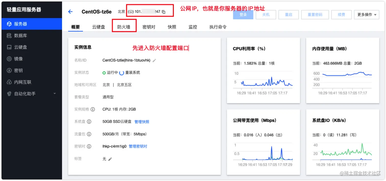The width and height of the screenshot is (386, 181).
Task: Click the 续费 button
Action: [x=341, y=15]
